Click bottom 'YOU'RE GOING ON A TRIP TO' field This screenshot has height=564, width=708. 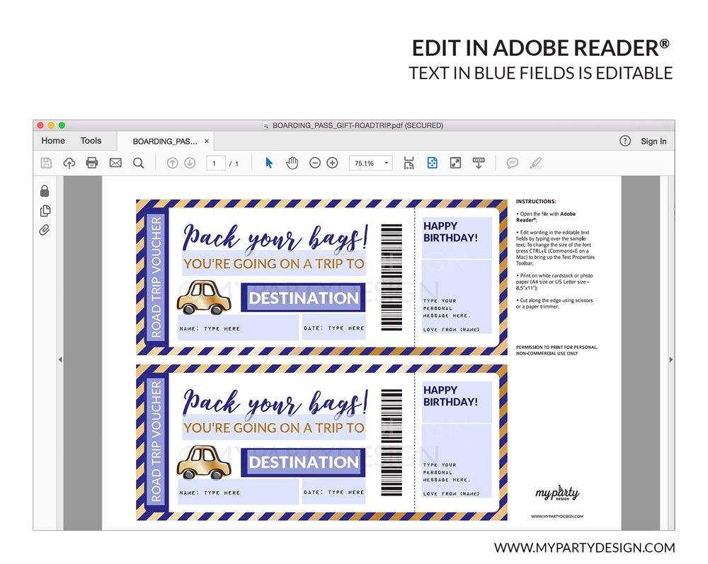point(273,427)
